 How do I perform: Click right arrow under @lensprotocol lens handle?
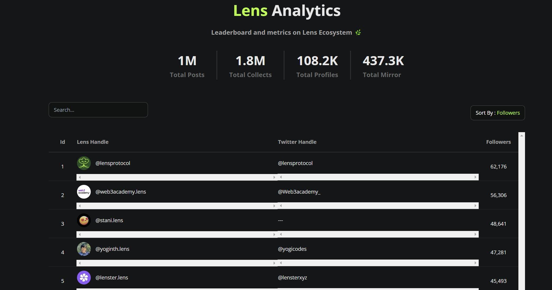click(274, 177)
